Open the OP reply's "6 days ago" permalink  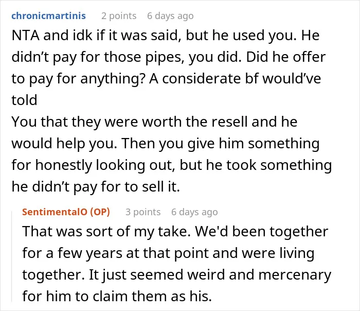coord(194,212)
